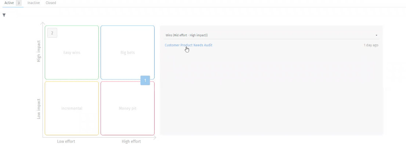Click the '1 day ago' timestamp

370,45
